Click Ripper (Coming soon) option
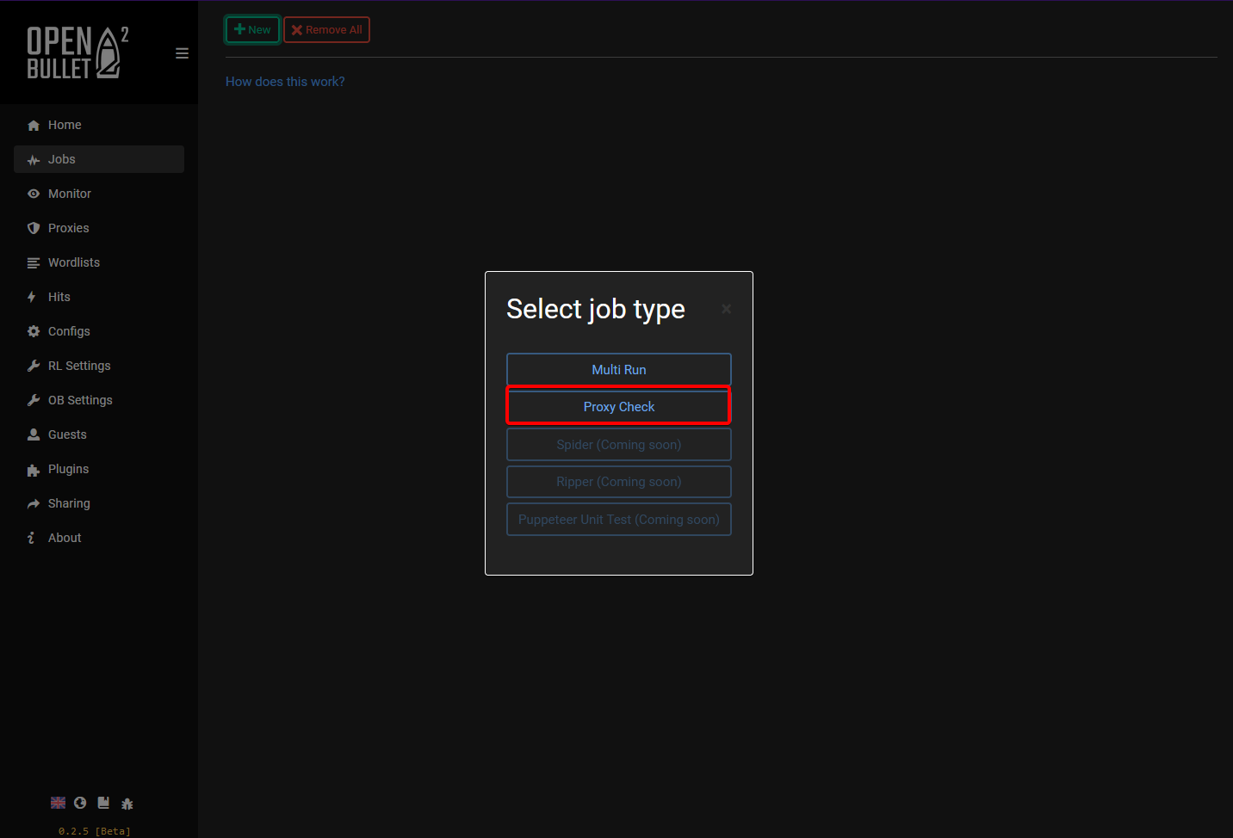This screenshot has width=1233, height=838. point(619,482)
